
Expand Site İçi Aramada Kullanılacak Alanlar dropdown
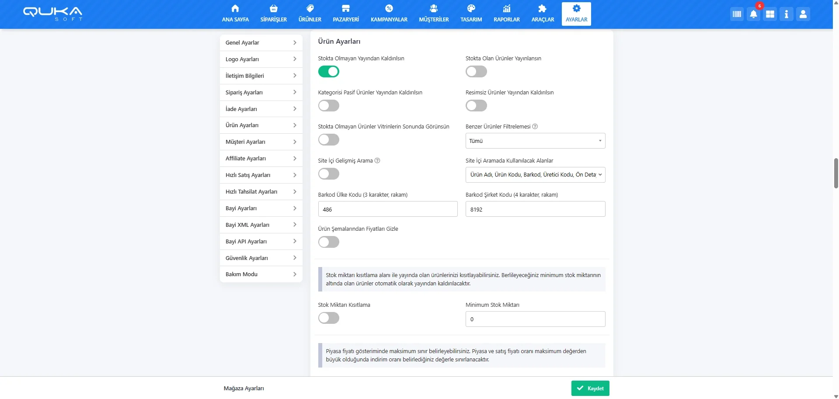(x=535, y=175)
